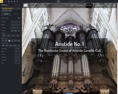
Task: Switch to the STYLE tab
Action: tap(15, 14)
